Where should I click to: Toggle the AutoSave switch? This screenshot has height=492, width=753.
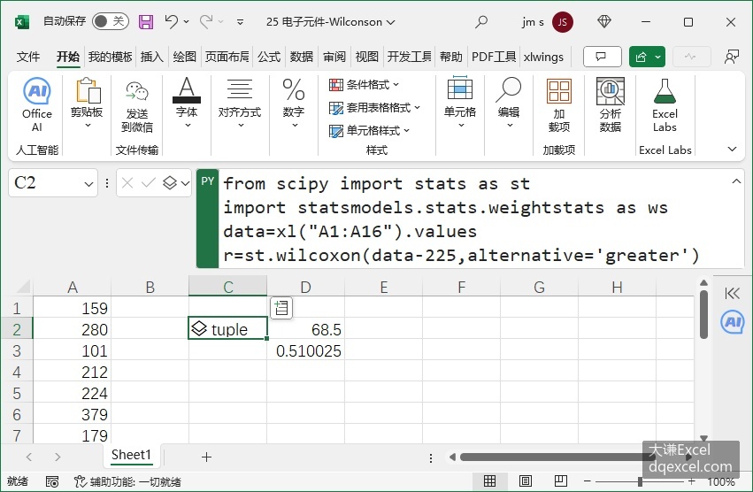[x=110, y=21]
